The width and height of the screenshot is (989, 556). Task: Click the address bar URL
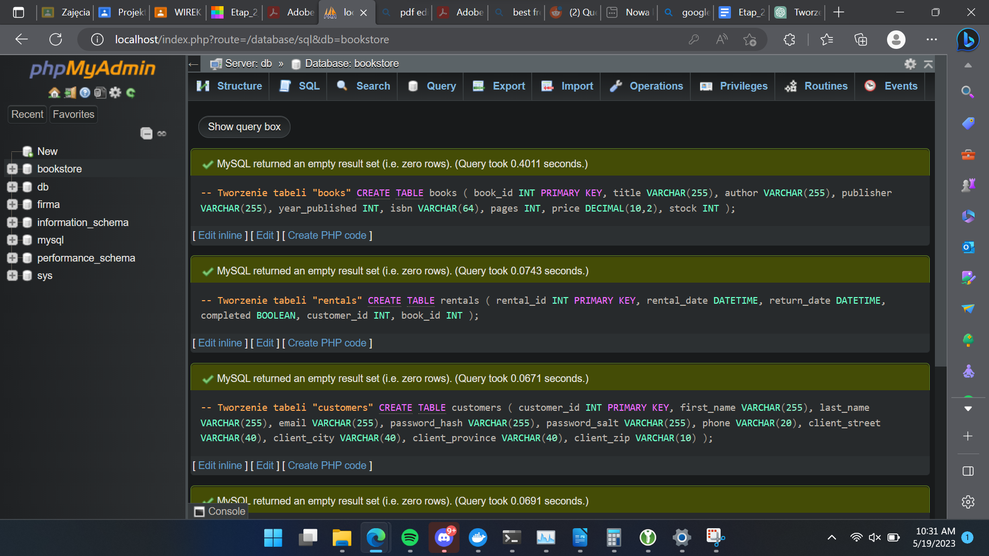(252, 40)
